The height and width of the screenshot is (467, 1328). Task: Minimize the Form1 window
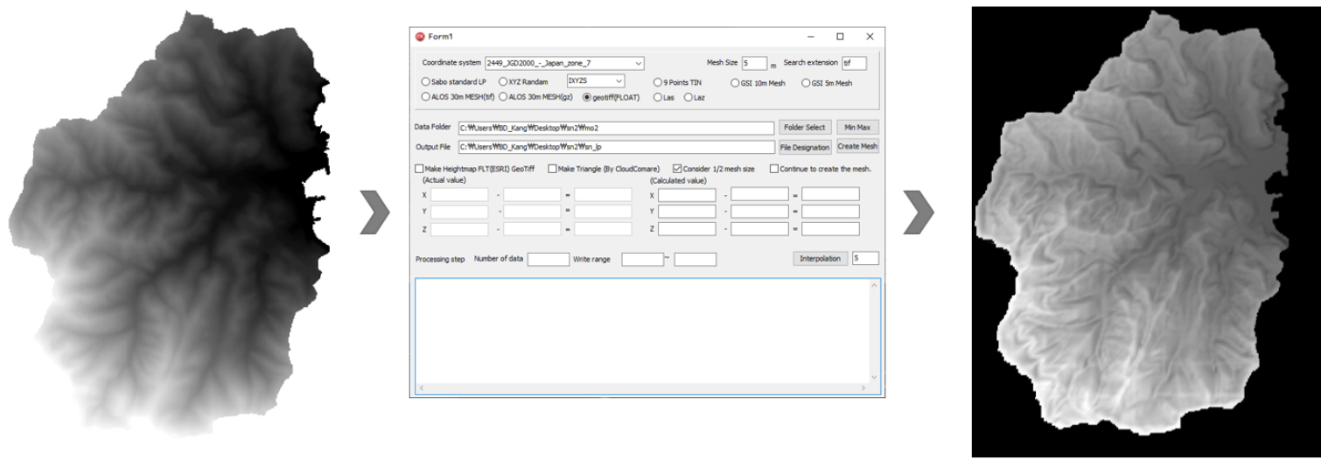click(x=811, y=37)
